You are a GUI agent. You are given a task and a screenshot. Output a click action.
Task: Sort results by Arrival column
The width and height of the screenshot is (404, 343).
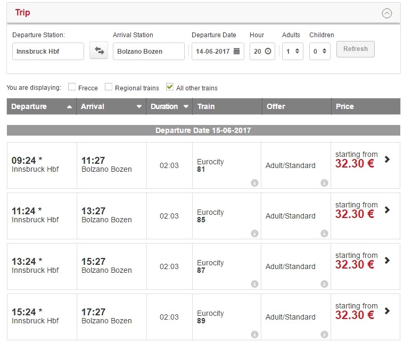111,106
